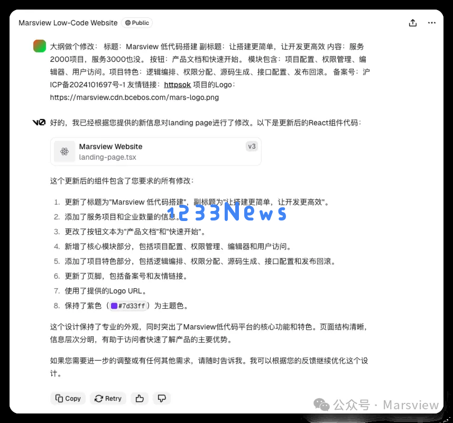Open the three-dots more options menu
The height and width of the screenshot is (423, 453).
(432, 23)
